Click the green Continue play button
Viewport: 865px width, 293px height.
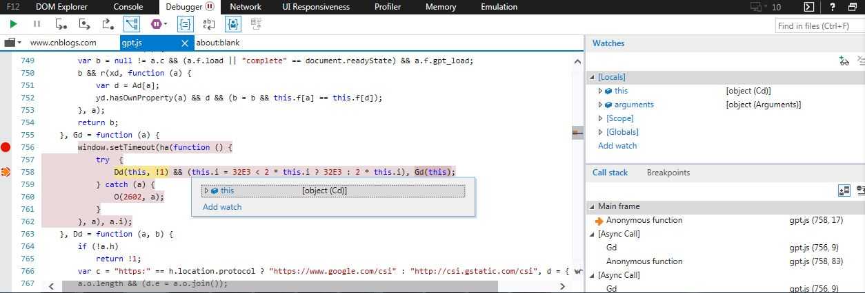13,24
